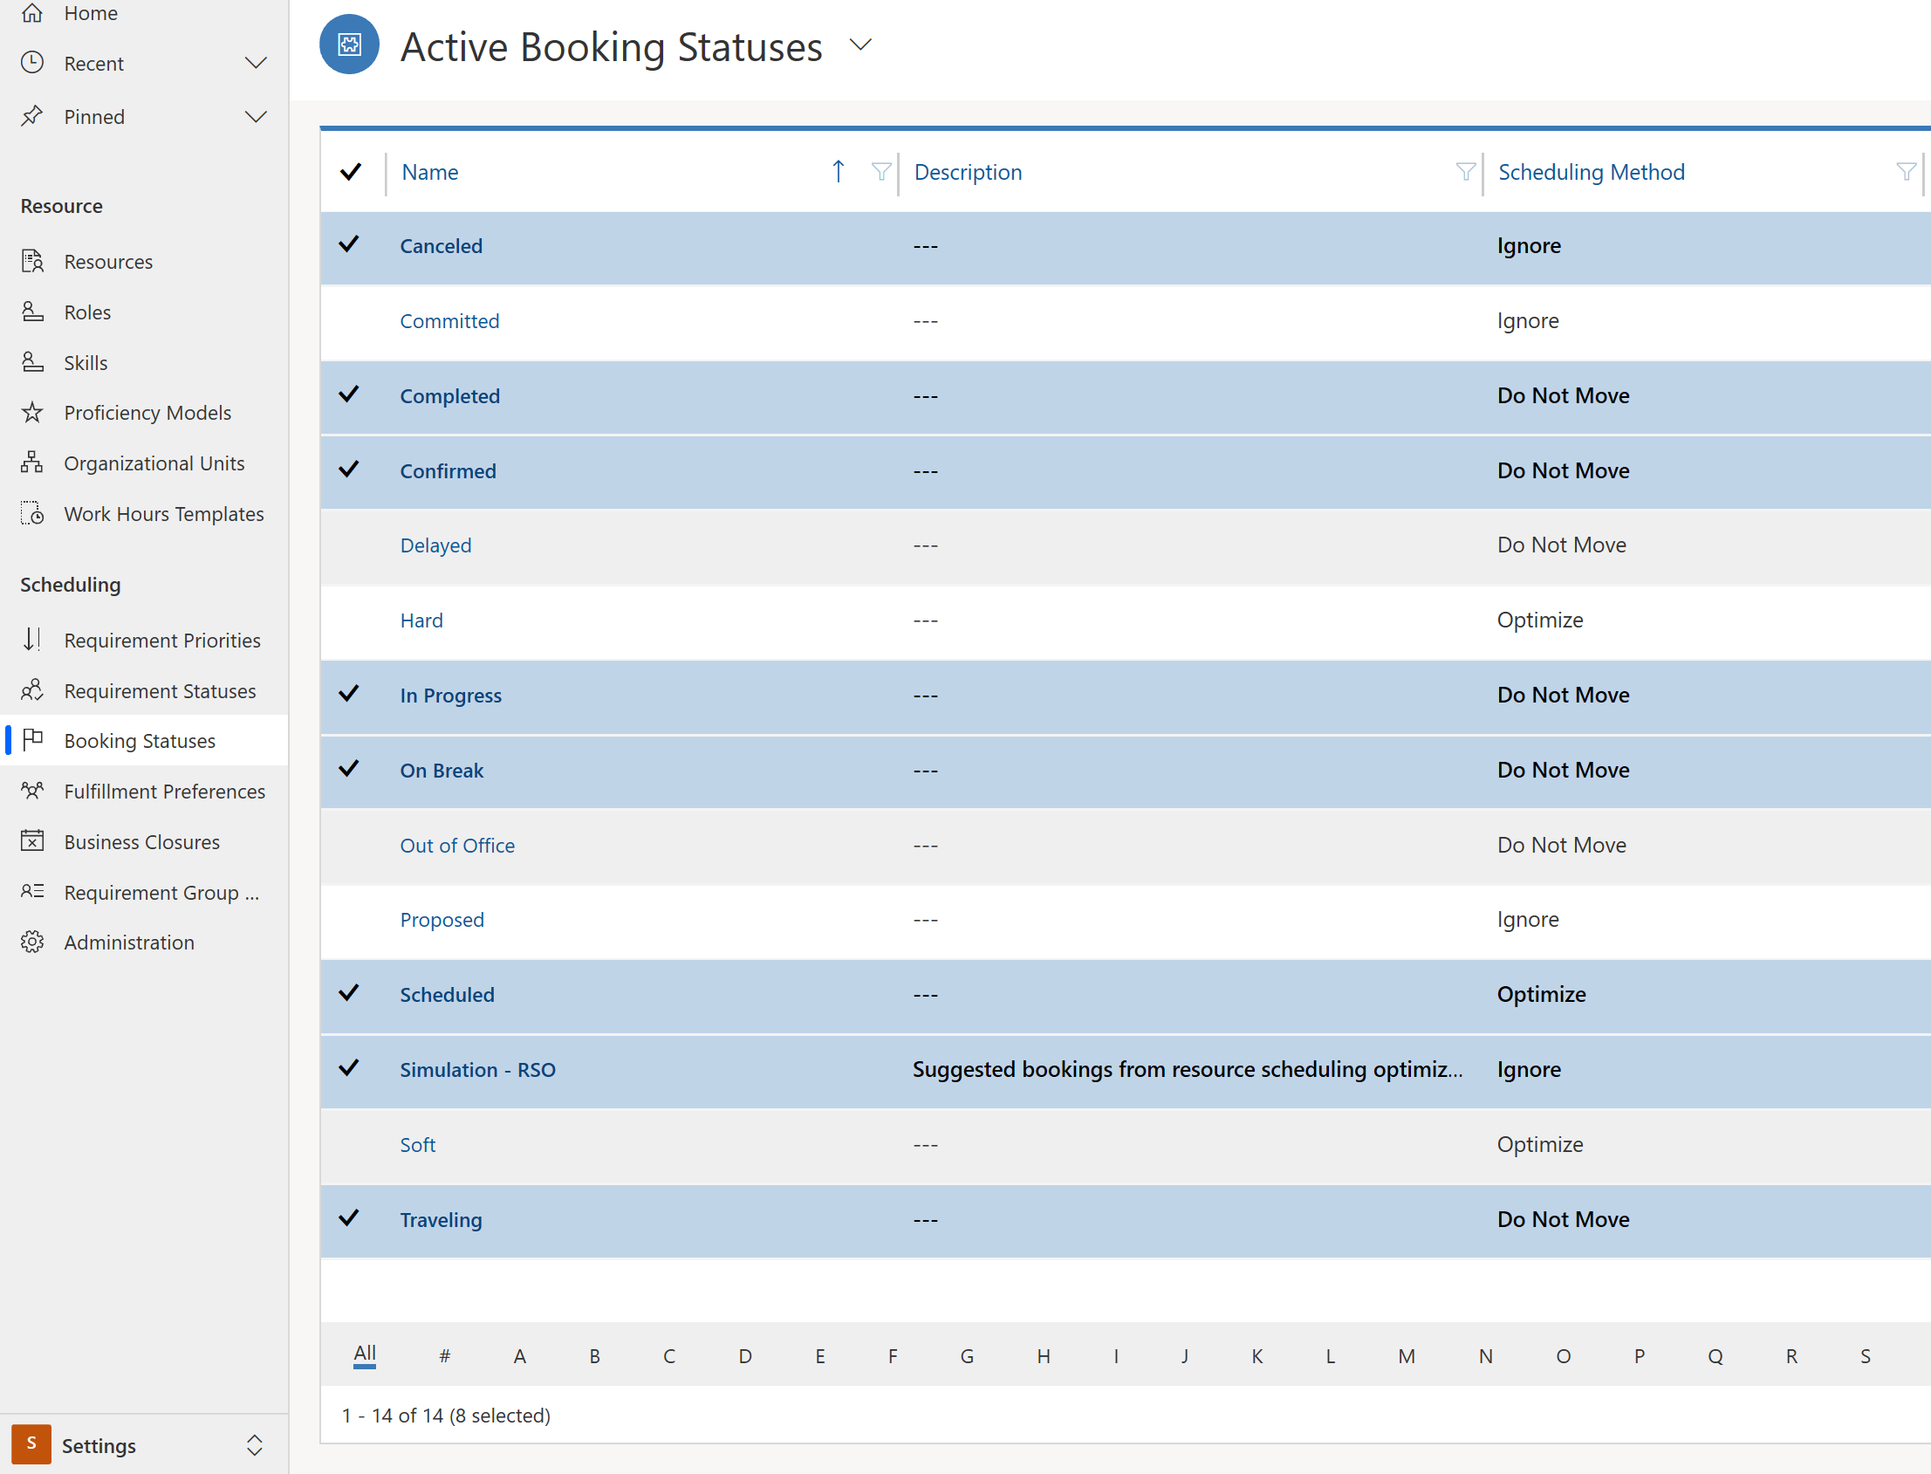Click the Roles sidebar icon

pos(32,312)
